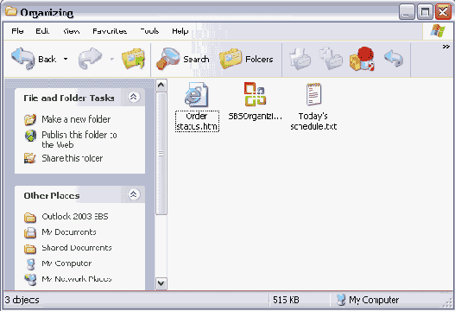Click the task pane scrollbar down arrow

click(x=161, y=283)
